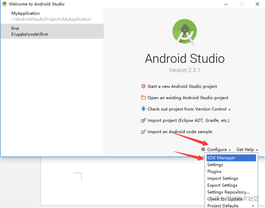Click the Import Android code sample icon
The image size is (265, 208).
pos(143,132)
